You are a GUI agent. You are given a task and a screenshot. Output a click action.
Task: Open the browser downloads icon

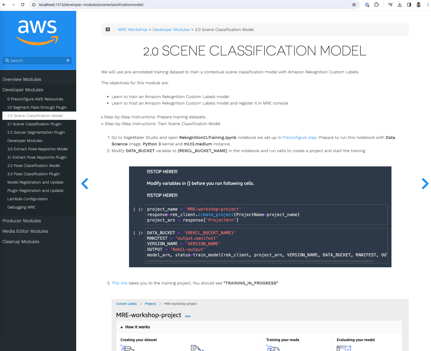[400, 5]
